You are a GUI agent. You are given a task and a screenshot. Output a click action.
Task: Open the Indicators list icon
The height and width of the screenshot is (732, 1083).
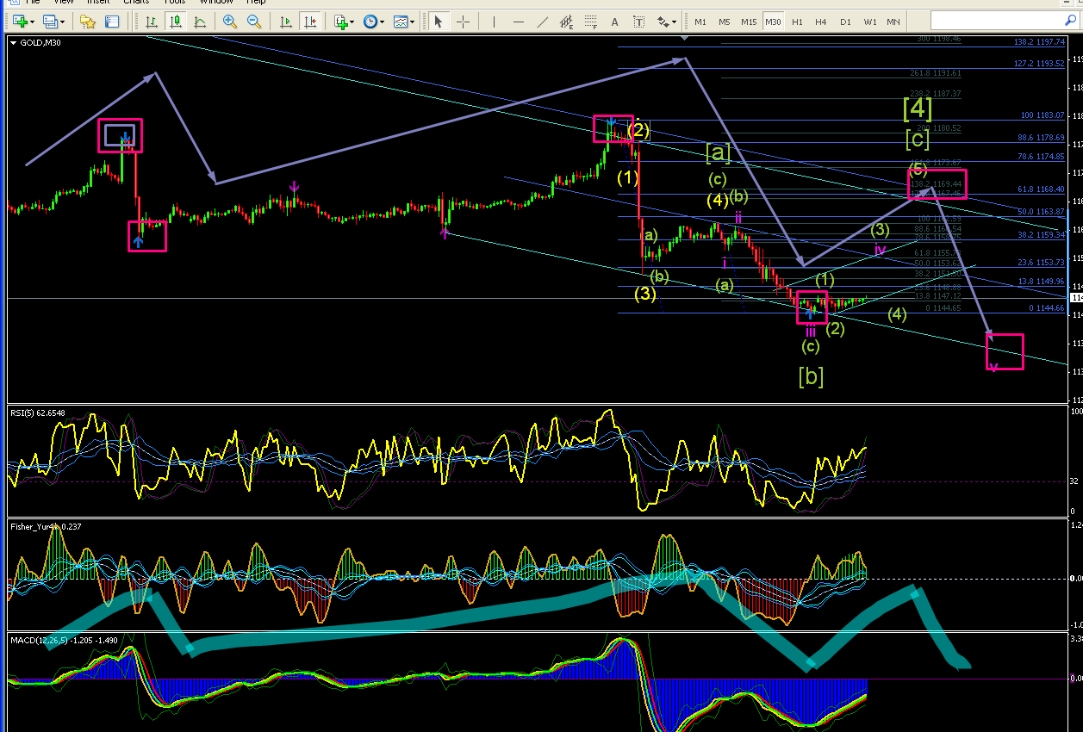point(341,22)
